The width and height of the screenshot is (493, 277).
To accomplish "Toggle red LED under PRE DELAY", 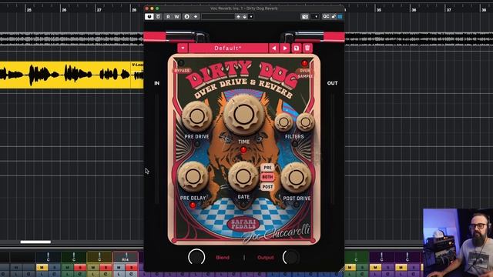I will tap(193, 205).
